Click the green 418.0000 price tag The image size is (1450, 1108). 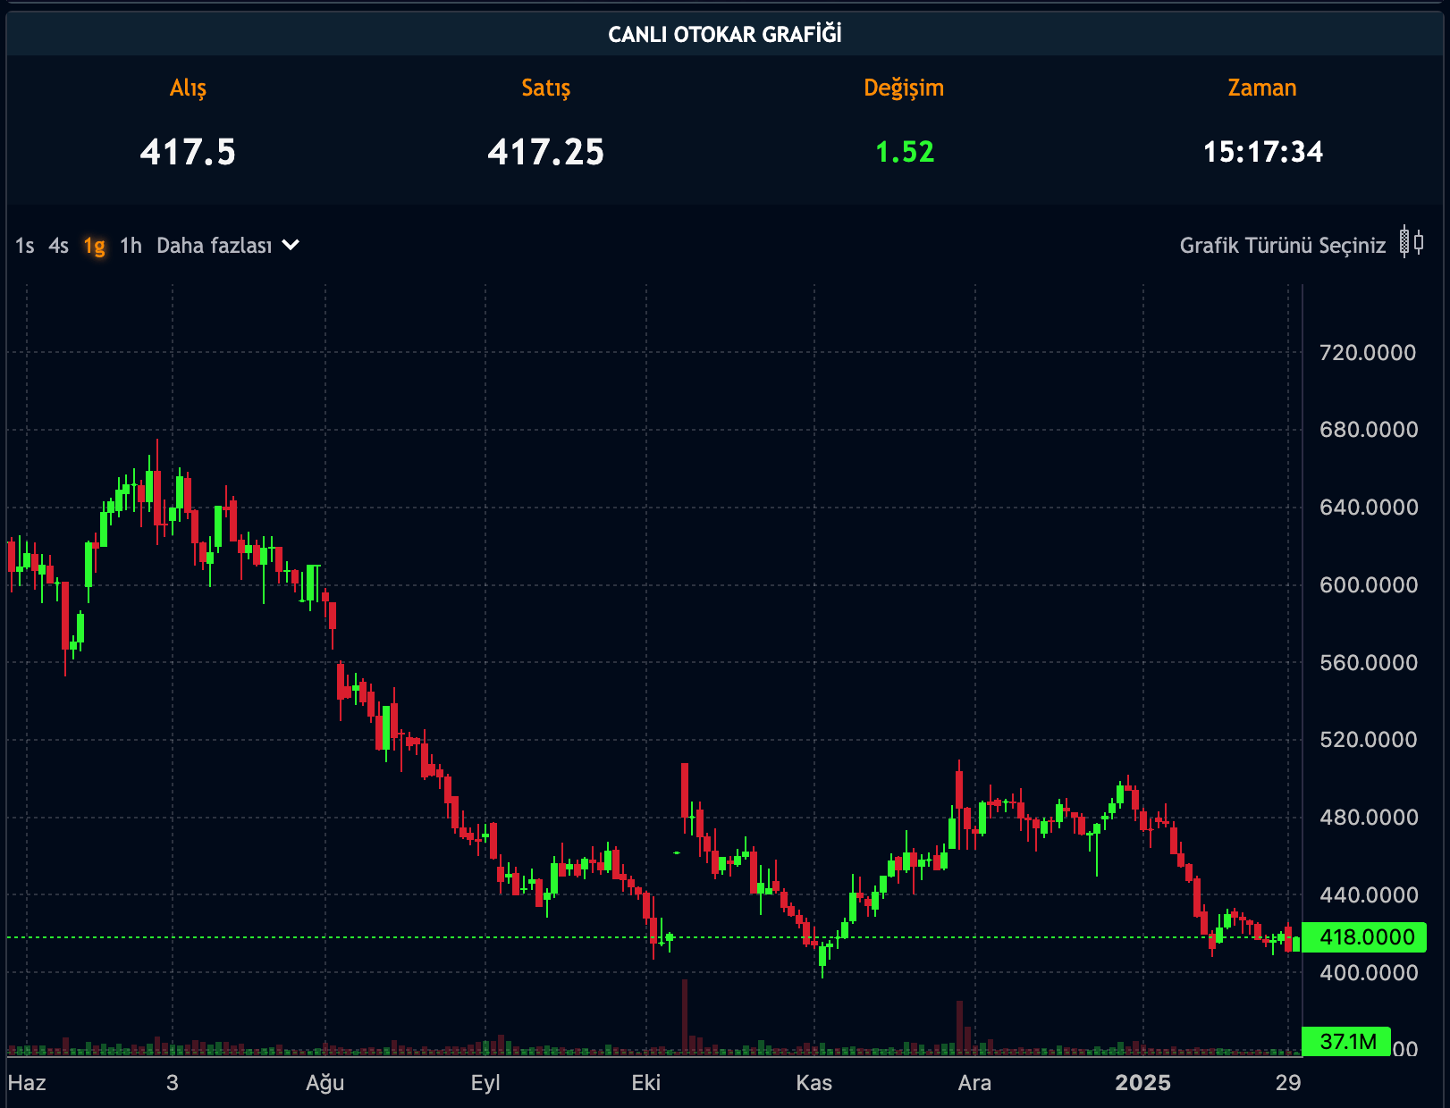(1364, 937)
